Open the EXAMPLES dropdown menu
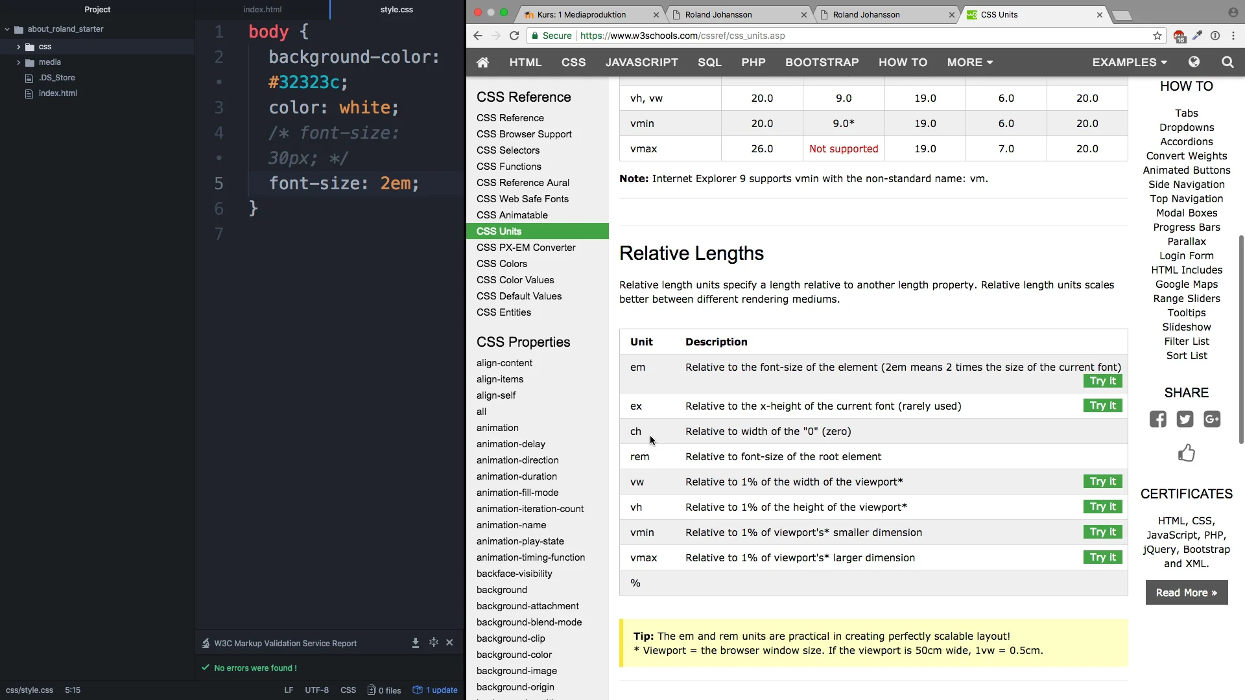1245x700 pixels. coord(1130,62)
